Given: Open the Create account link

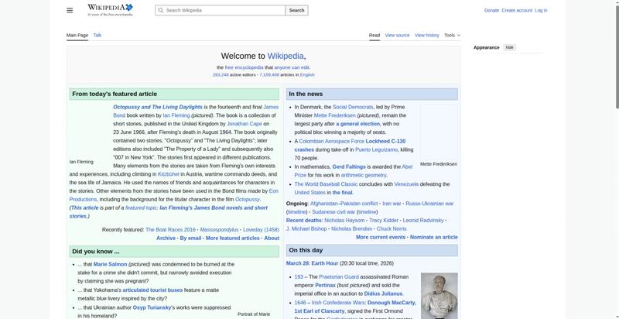Looking at the screenshot, I should pos(517,11).
